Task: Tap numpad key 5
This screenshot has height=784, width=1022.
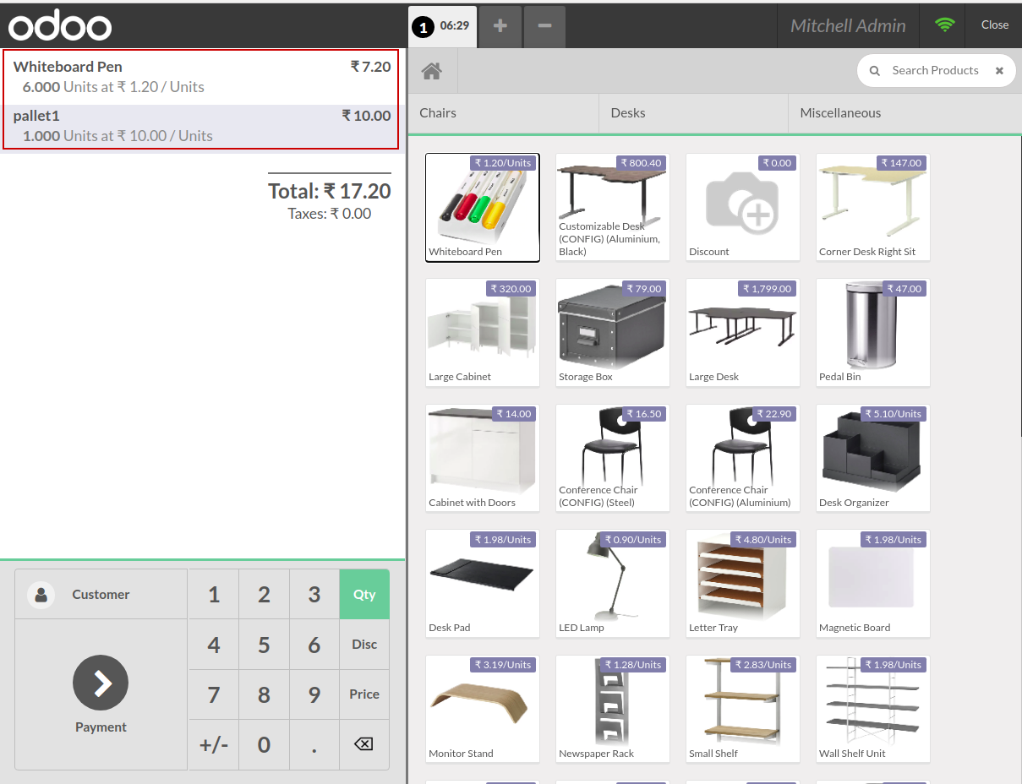Action: pyautogui.click(x=264, y=645)
